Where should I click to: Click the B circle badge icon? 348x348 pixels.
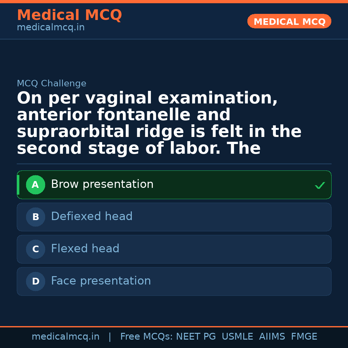pos(35,217)
